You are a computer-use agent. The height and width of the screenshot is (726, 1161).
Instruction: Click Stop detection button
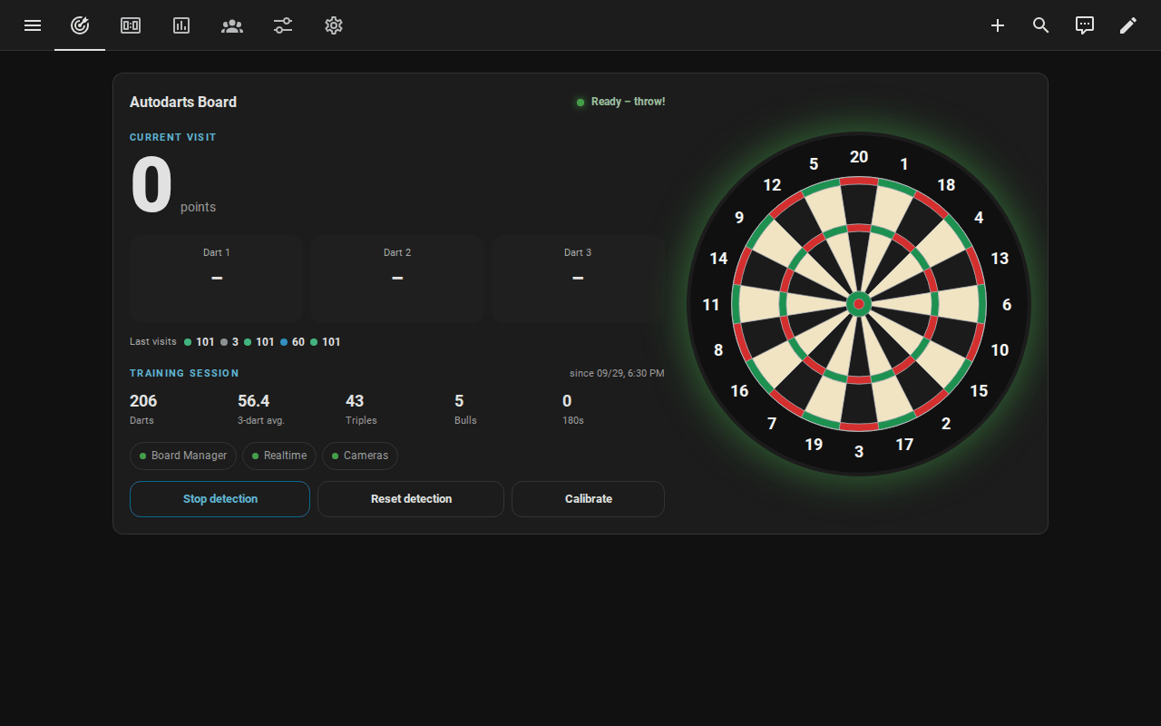coord(220,499)
